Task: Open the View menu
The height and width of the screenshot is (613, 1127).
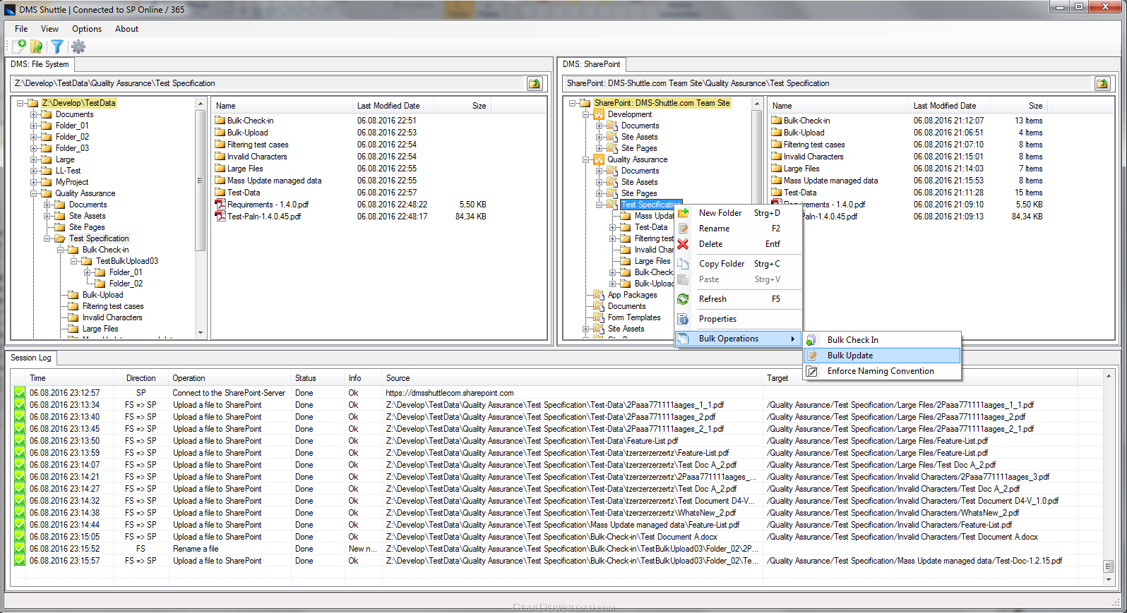Action: (49, 29)
